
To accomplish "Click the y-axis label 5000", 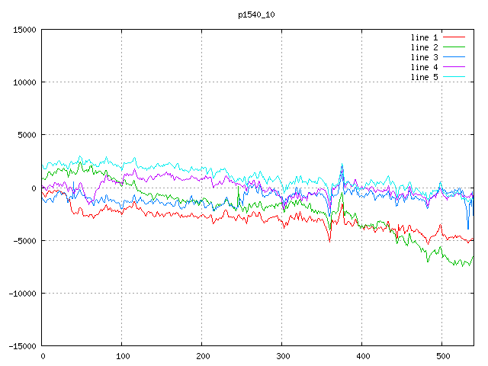I will (27, 135).
